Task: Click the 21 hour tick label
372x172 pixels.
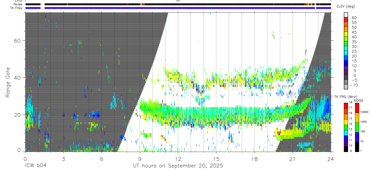Action: (292, 159)
